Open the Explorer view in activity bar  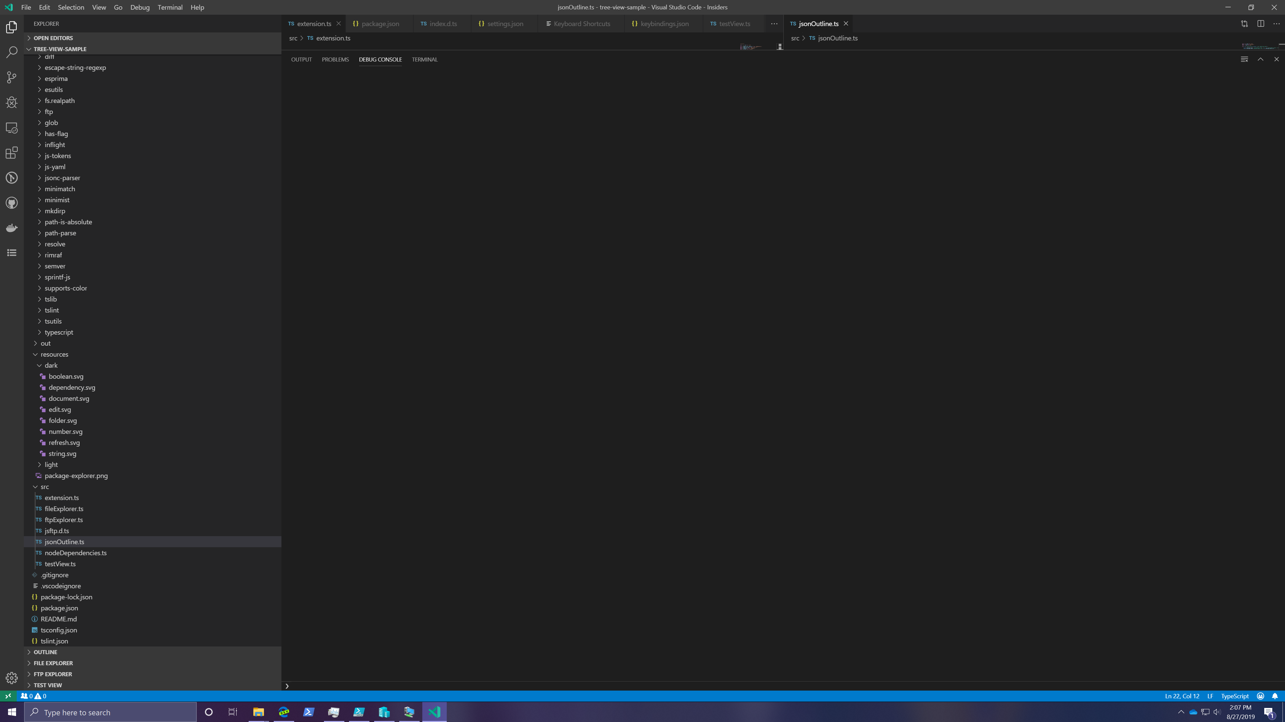click(11, 27)
